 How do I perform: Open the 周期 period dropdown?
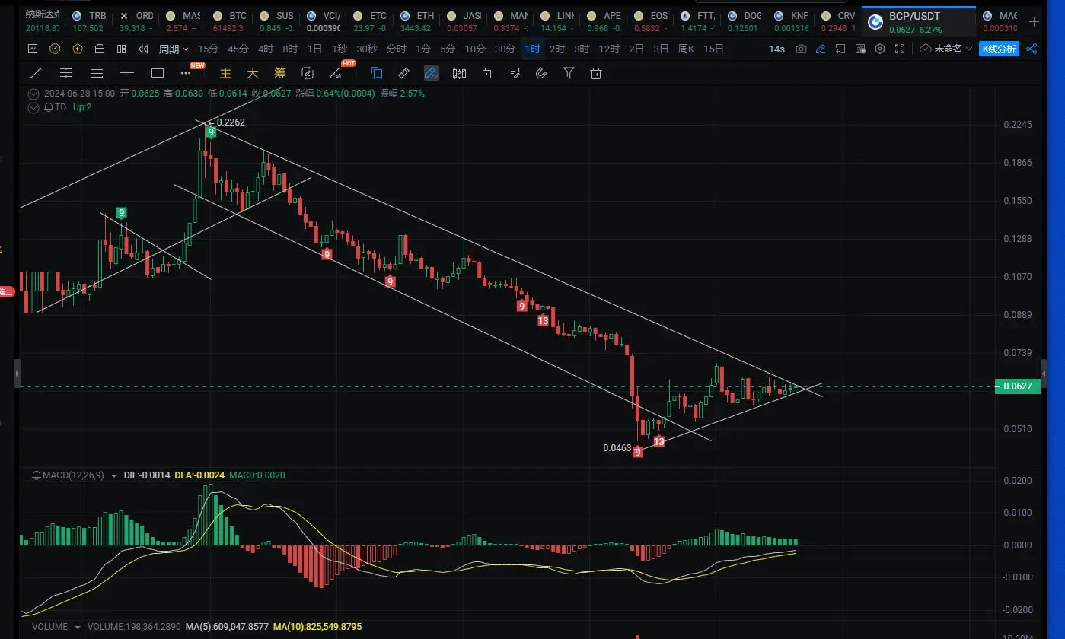point(174,49)
